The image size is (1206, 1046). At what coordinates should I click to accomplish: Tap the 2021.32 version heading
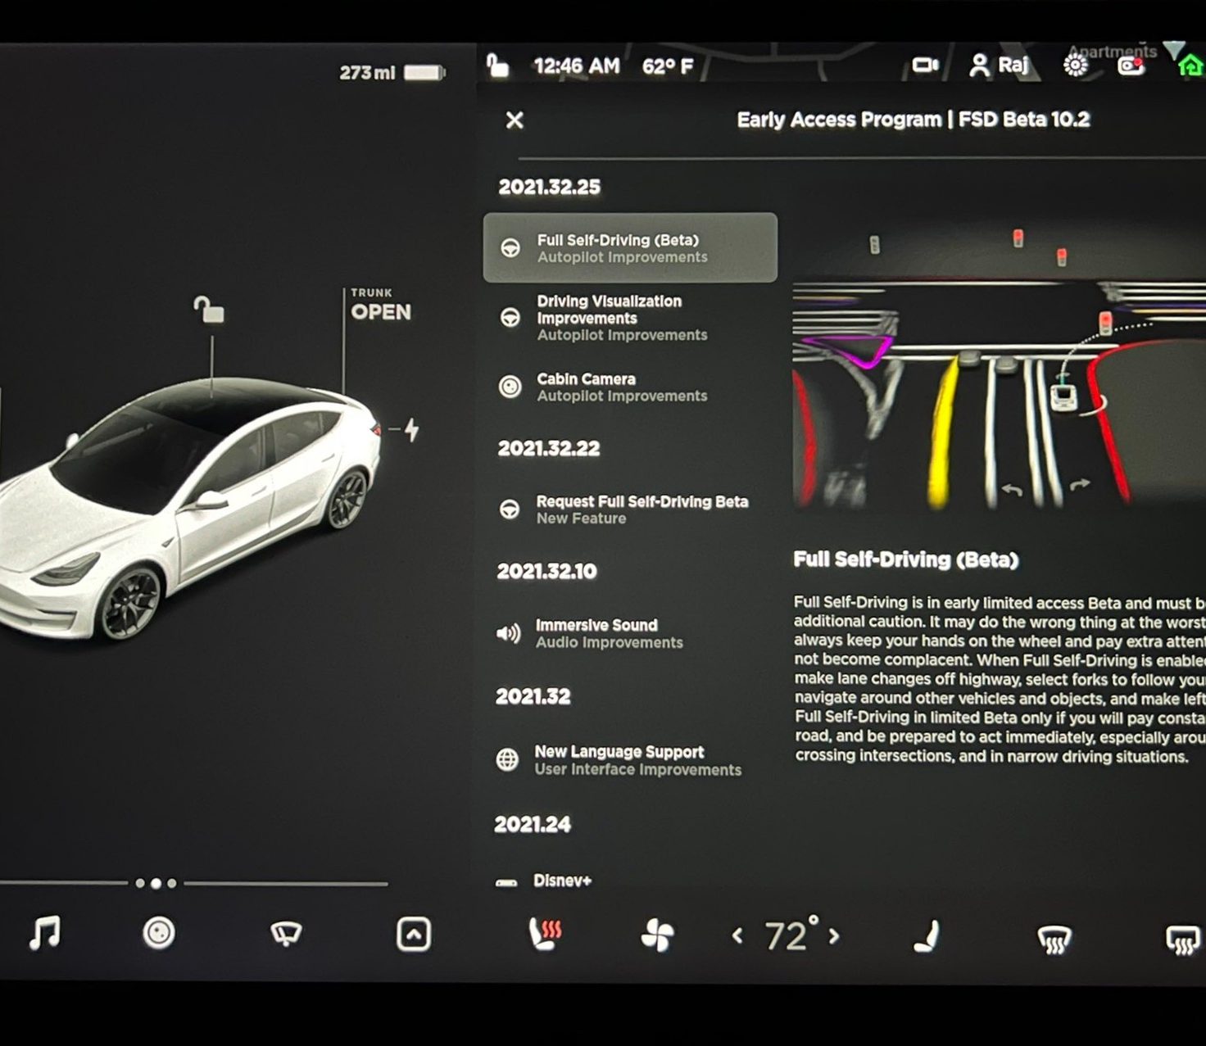[533, 696]
